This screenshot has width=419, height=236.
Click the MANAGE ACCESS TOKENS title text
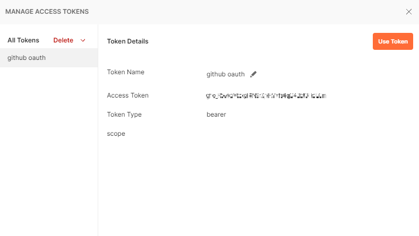47,12
